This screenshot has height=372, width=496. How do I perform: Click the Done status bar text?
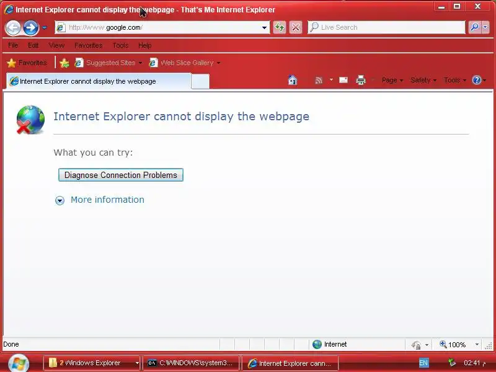11,344
